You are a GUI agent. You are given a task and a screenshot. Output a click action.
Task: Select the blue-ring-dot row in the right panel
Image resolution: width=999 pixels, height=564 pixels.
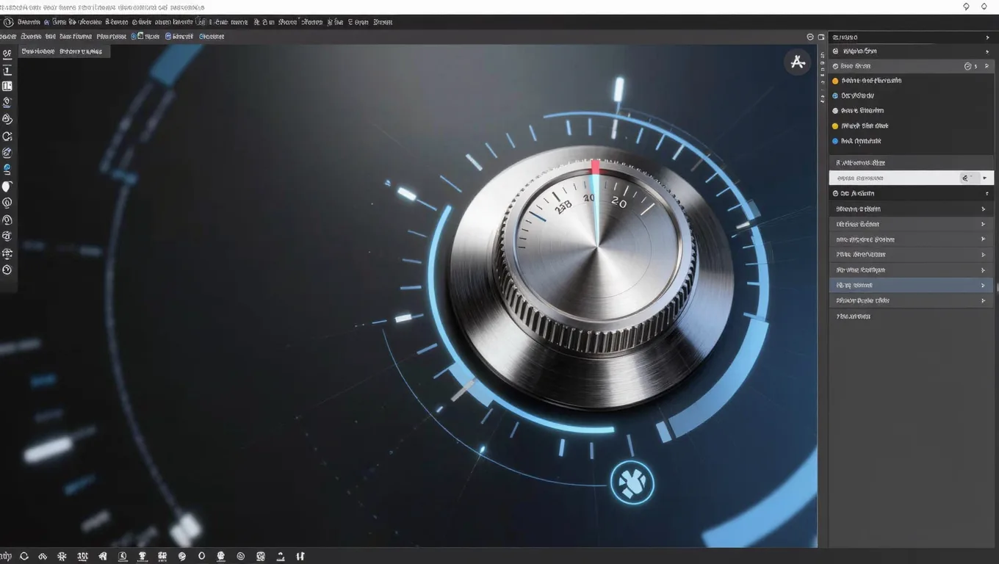pos(911,95)
